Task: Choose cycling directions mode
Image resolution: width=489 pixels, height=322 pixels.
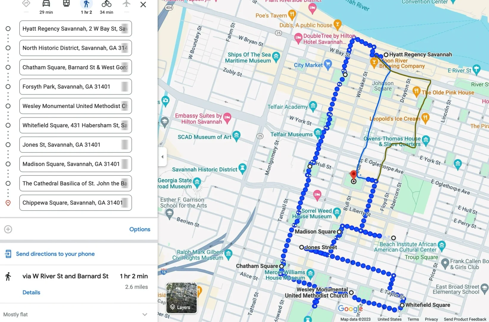Action: click(x=106, y=4)
